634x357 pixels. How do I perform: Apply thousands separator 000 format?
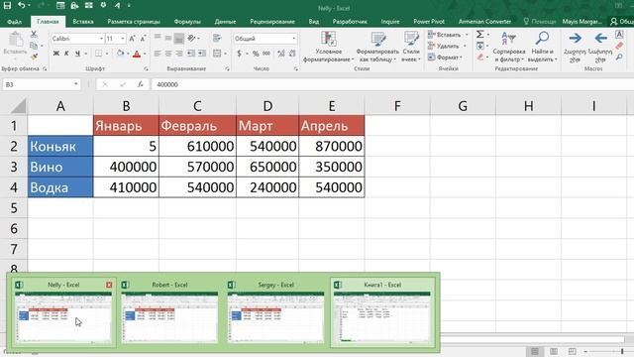coord(266,54)
